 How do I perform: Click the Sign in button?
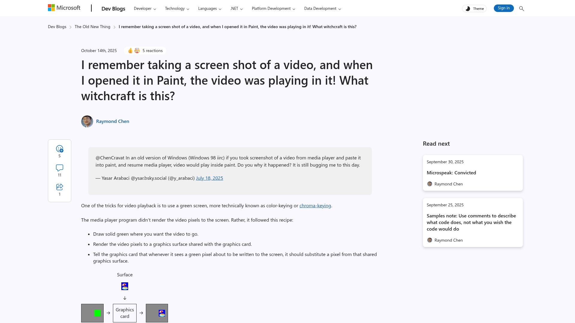tap(504, 8)
